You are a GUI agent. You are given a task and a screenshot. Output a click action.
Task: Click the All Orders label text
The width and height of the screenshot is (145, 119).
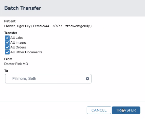pyautogui.click(x=18, y=47)
